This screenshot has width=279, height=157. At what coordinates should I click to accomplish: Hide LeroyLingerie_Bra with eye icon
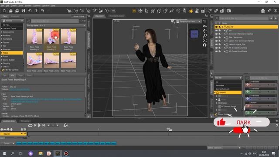pyautogui.click(x=216, y=44)
